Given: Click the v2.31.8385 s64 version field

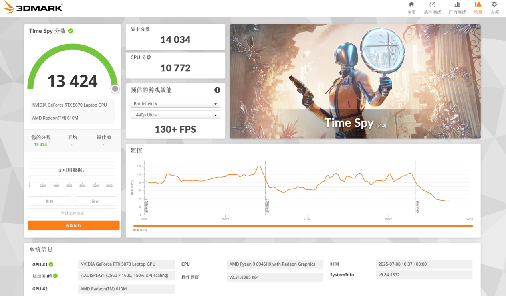Looking at the screenshot, I should 275,277.
